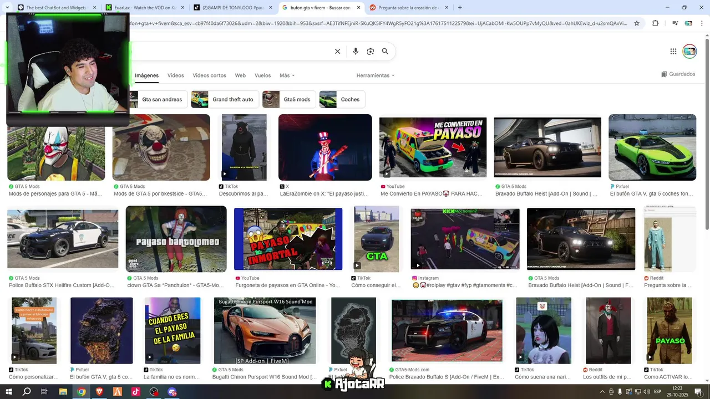Open Instagram '#rolplay #gtav' thumbnail
Image resolution: width=710 pixels, height=399 pixels.
(465, 239)
